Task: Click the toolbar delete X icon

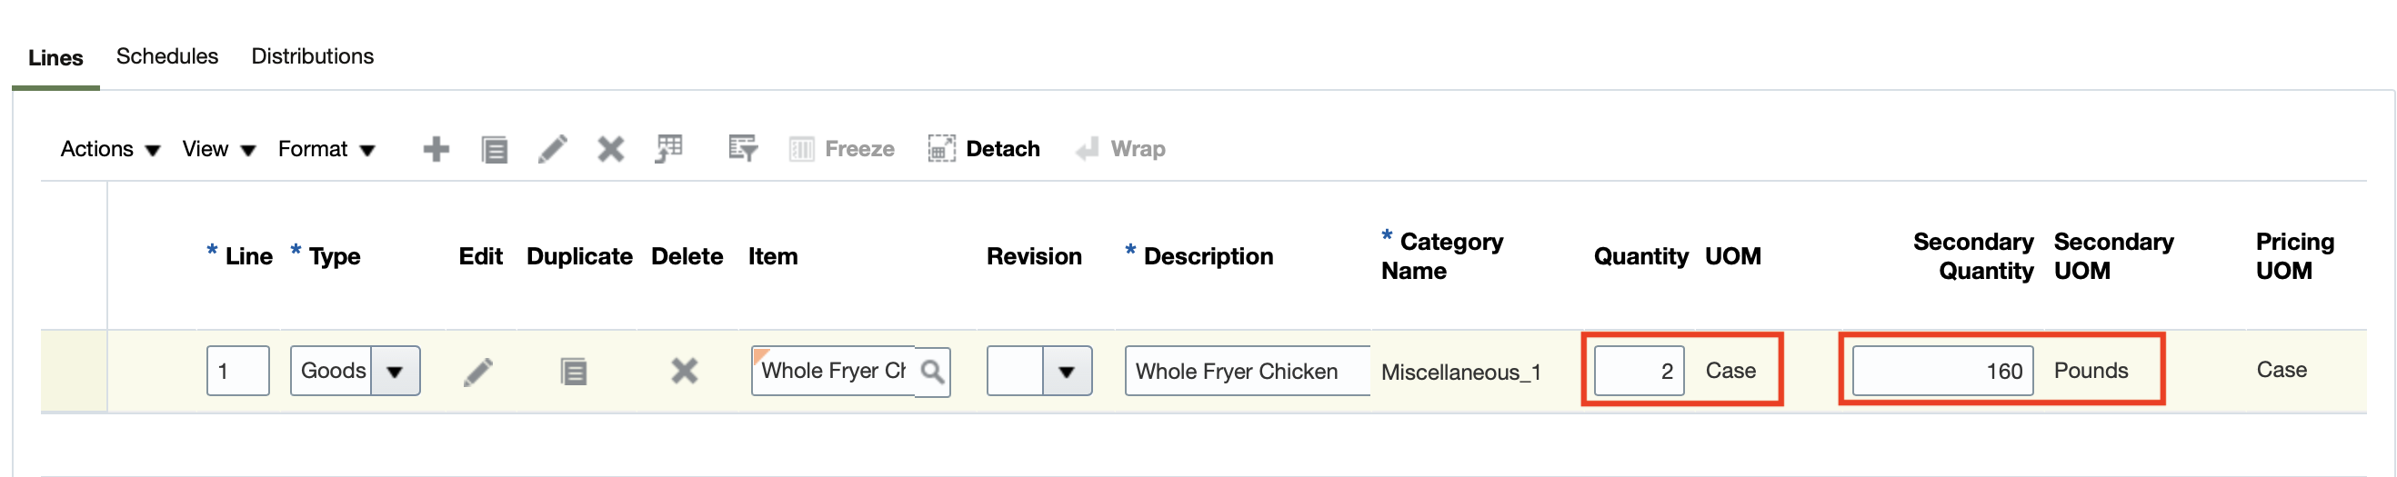Action: [x=610, y=149]
